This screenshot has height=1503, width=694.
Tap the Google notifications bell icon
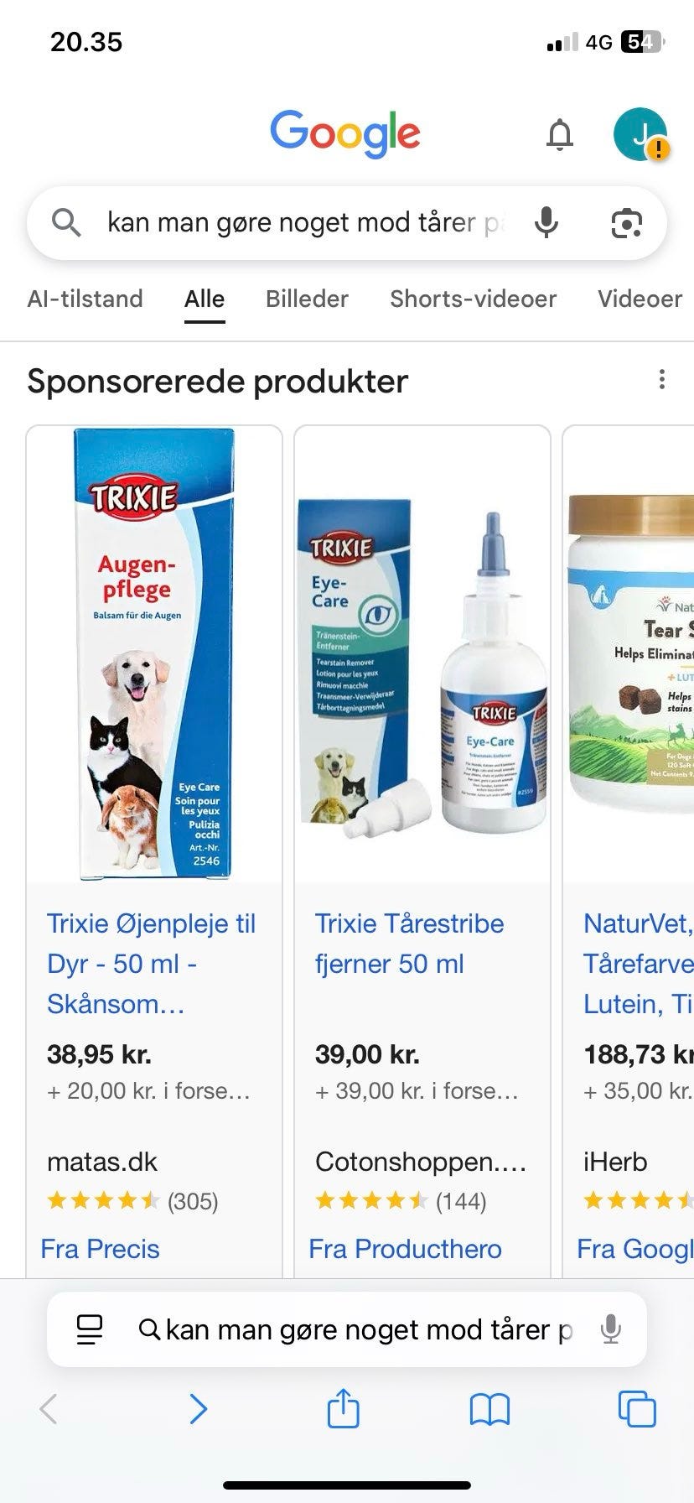click(x=560, y=134)
